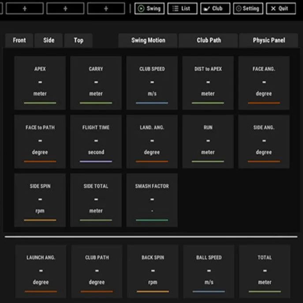The height and width of the screenshot is (303, 303).
Task: Switch to the Front view tab
Action: [x=19, y=40]
